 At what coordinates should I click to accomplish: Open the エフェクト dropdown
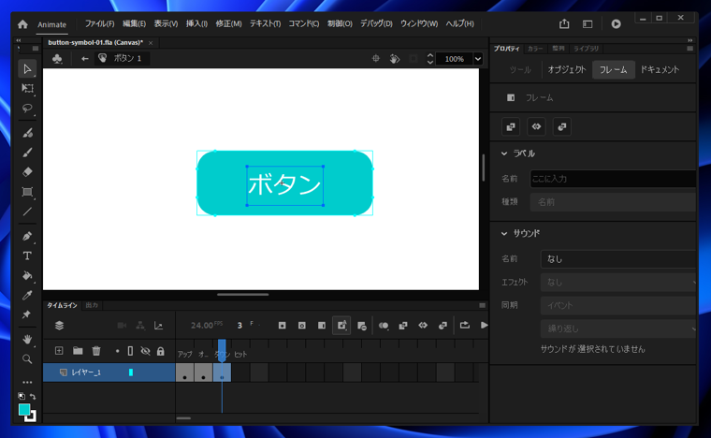618,282
